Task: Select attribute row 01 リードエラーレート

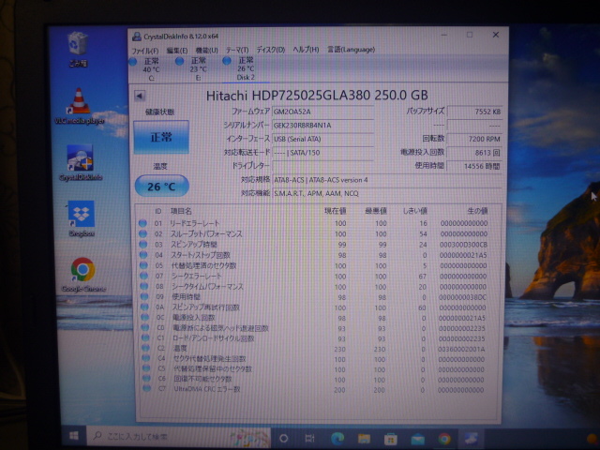Action: 317,223
